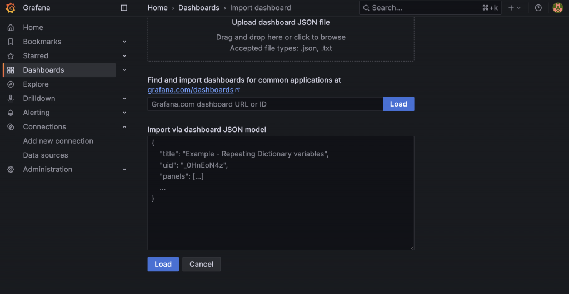Viewport: 569px width, 294px height.
Task: Open Explore in the sidebar menu
Action: pyautogui.click(x=36, y=84)
